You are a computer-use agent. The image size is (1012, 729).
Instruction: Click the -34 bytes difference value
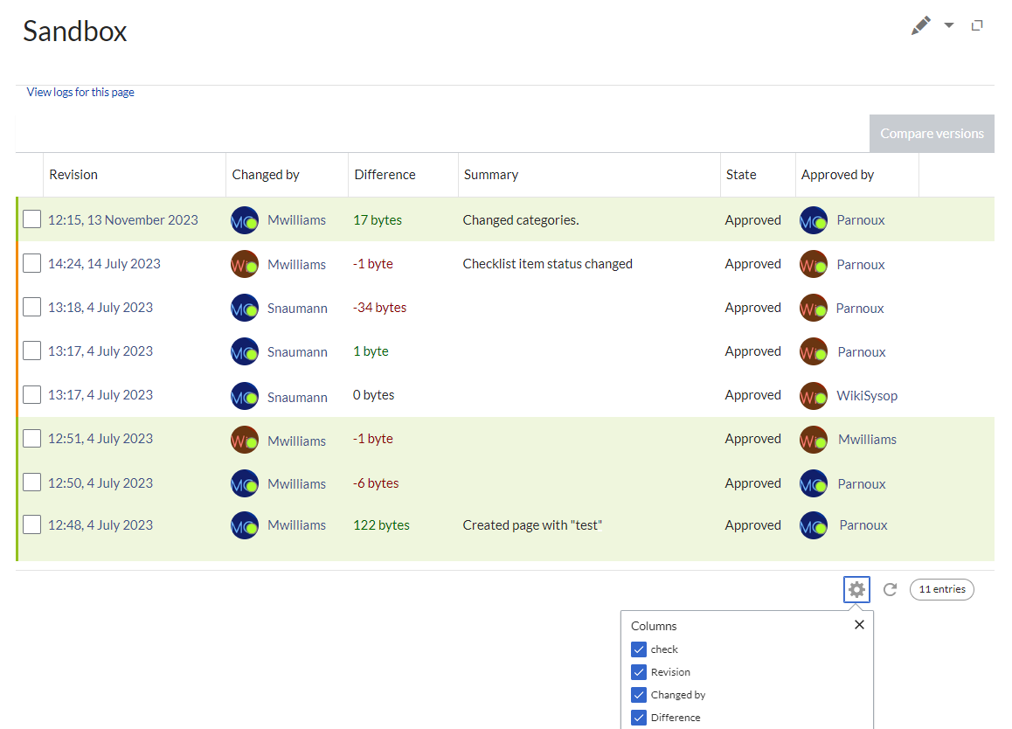tap(379, 308)
